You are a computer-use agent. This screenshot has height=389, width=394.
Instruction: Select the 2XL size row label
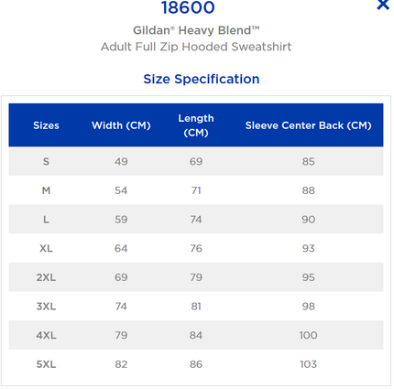(x=46, y=277)
